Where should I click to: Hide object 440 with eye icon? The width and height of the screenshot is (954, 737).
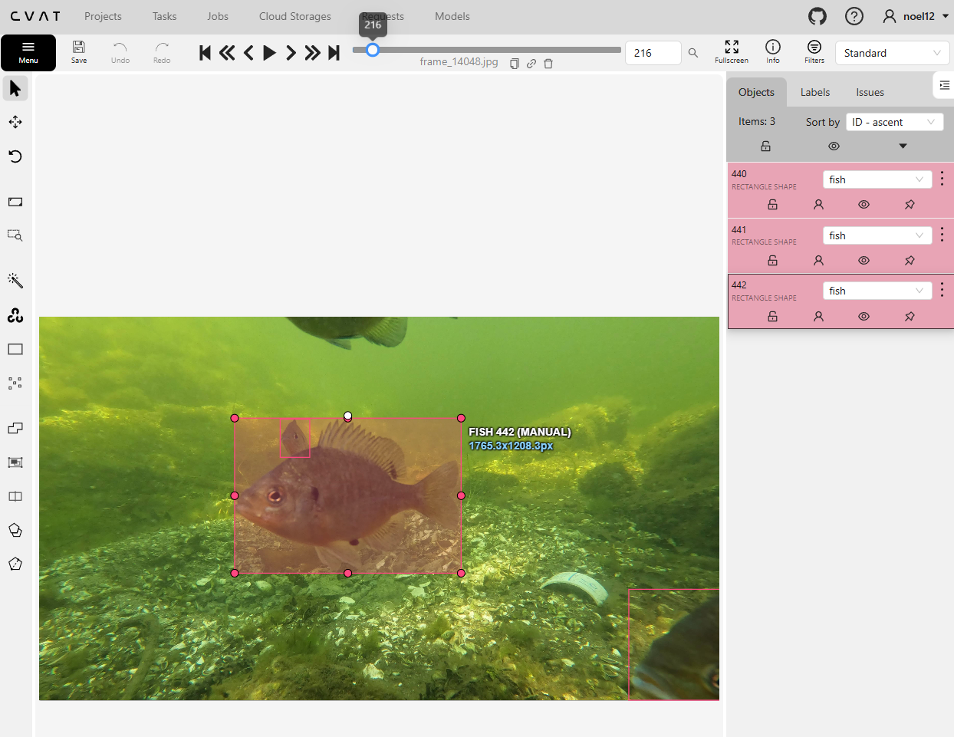[864, 205]
